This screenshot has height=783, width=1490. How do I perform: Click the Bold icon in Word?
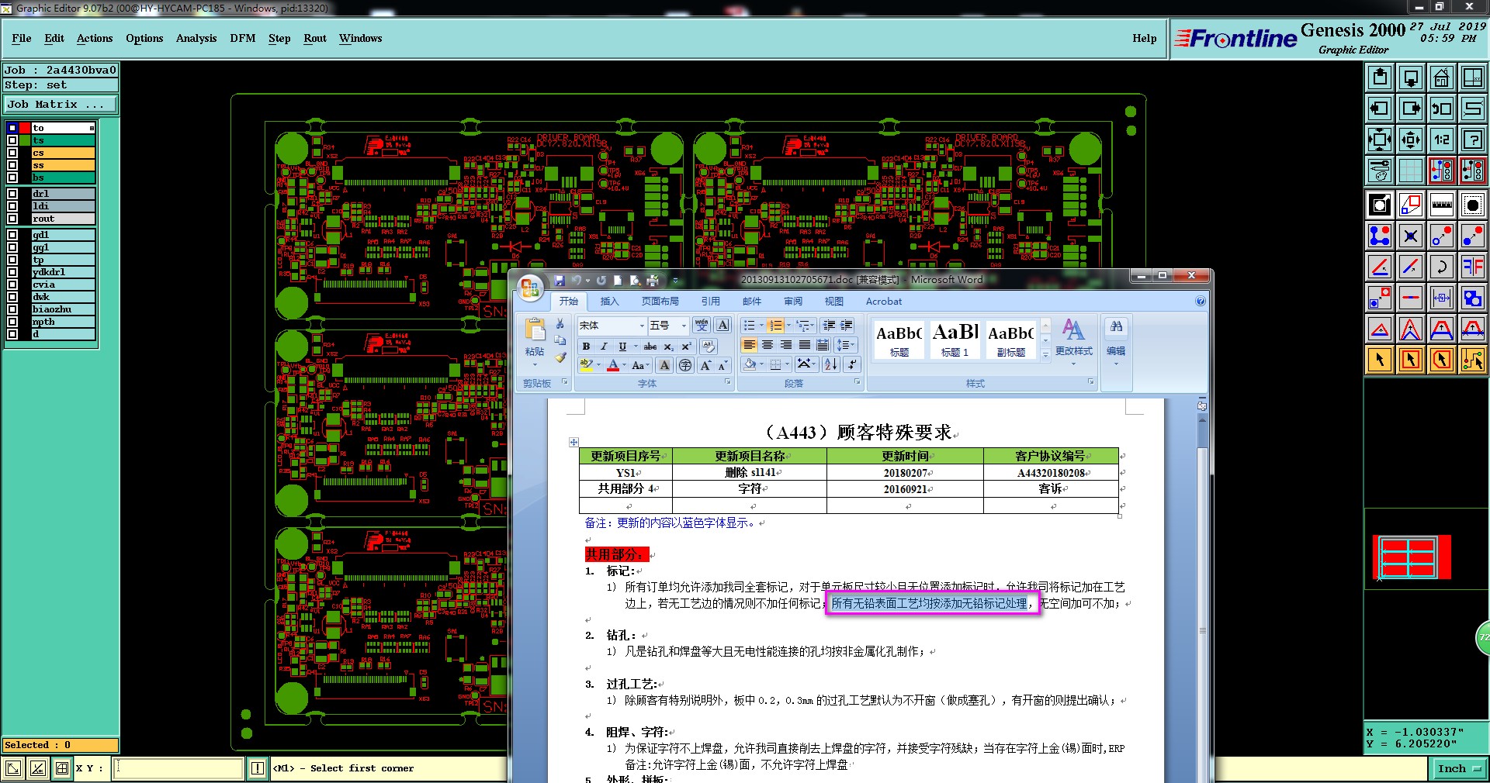pyautogui.click(x=587, y=347)
